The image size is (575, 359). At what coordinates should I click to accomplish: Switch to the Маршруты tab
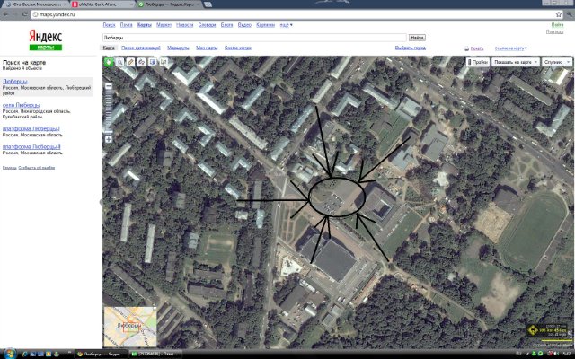pyautogui.click(x=178, y=48)
